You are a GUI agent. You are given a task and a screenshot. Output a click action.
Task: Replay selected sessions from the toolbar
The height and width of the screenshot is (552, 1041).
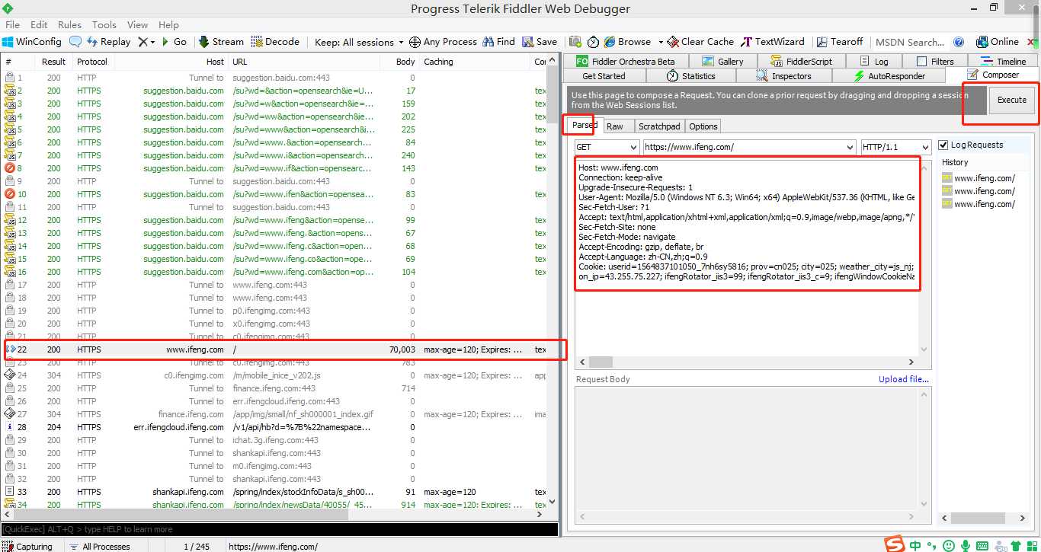coord(108,42)
